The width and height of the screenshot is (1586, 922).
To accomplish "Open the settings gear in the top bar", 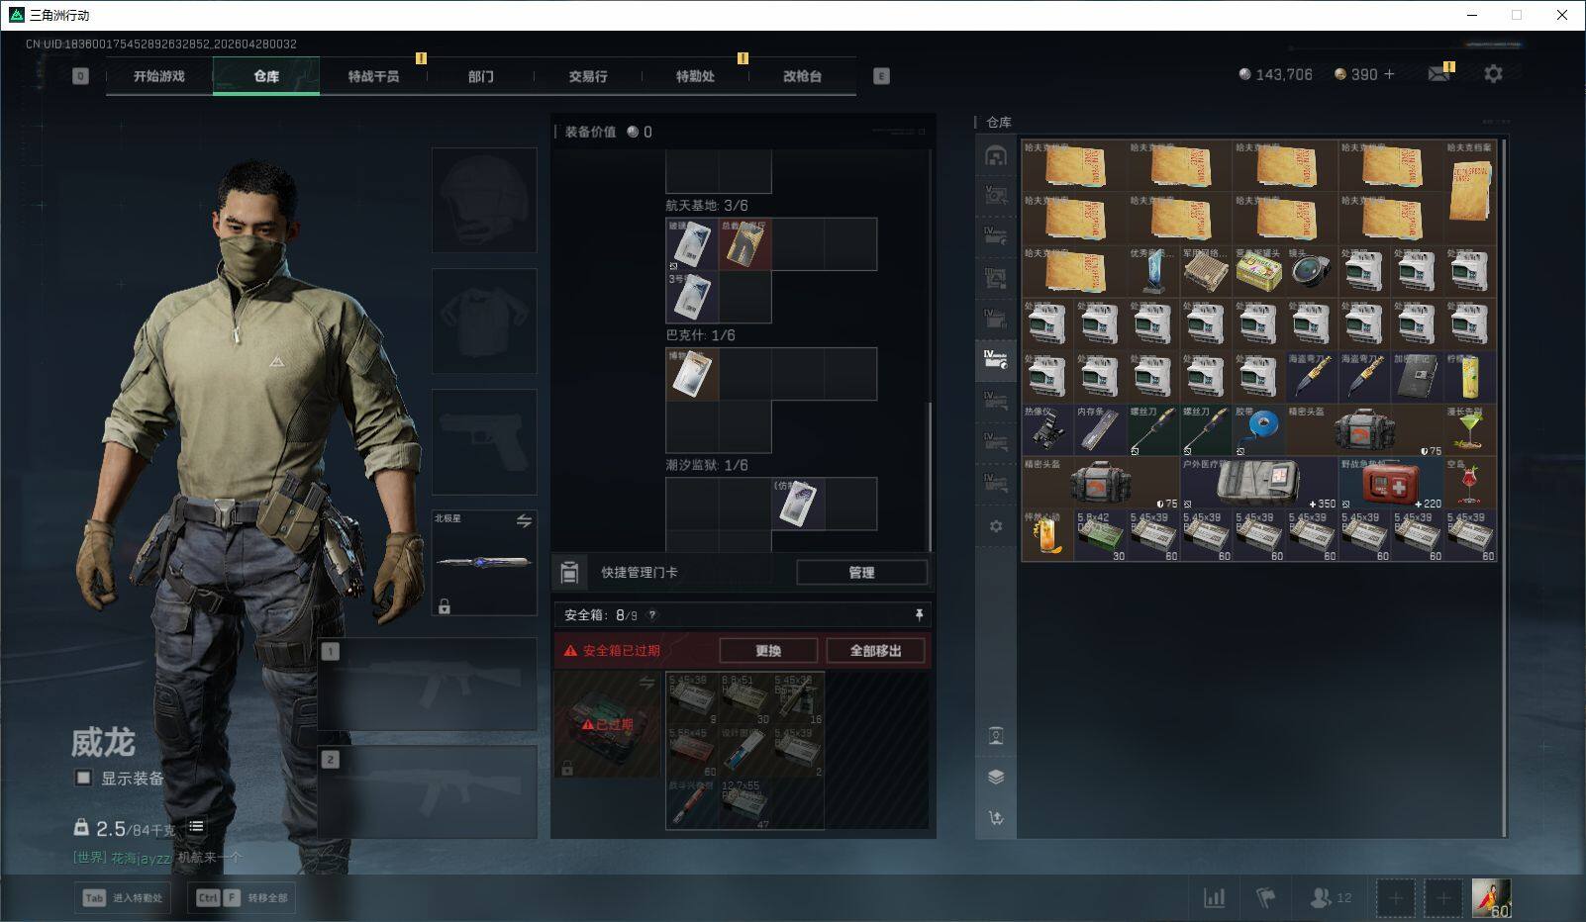I will (x=1493, y=74).
